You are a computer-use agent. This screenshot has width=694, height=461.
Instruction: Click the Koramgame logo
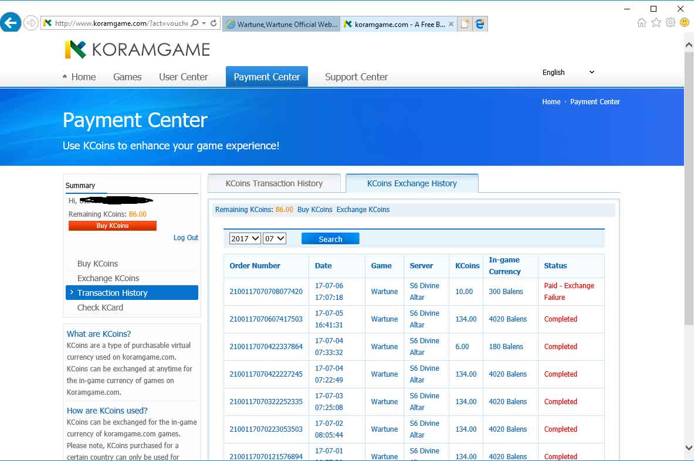coord(137,50)
